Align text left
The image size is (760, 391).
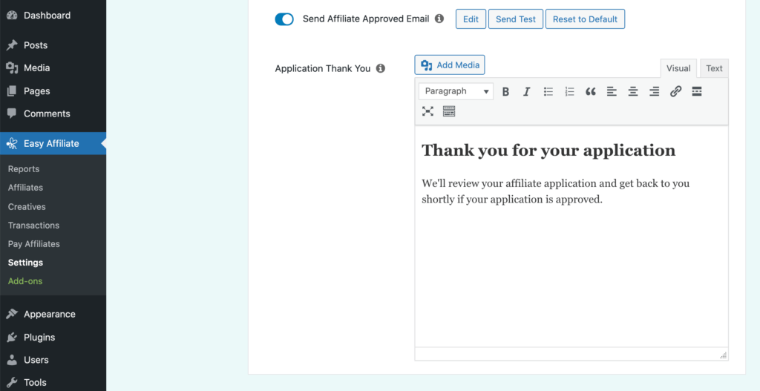(x=612, y=91)
